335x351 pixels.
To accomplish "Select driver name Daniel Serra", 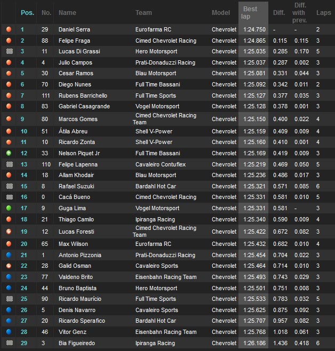I will click(74, 29).
